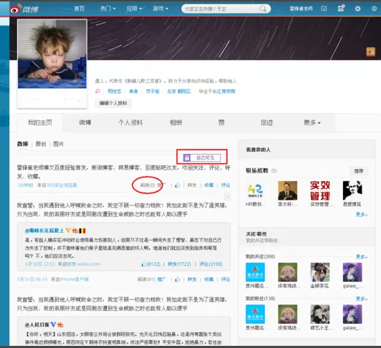Click the pink gender icon in profile info
This screenshot has width=381, height=348.
tap(97, 91)
